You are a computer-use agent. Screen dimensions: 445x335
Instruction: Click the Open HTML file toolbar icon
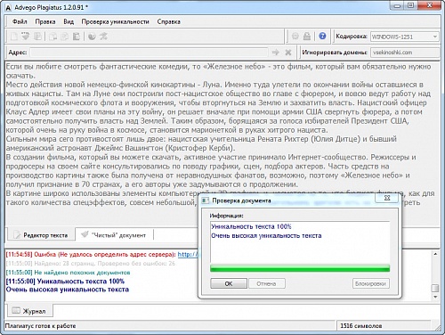coord(26,37)
